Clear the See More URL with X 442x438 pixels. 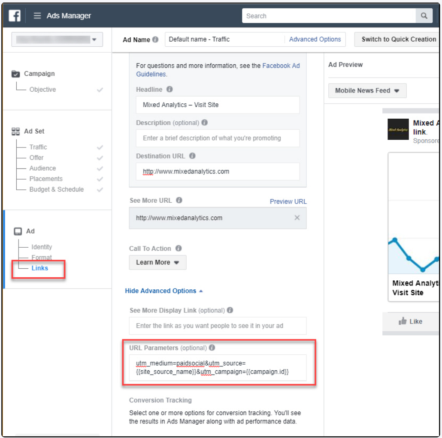point(297,218)
